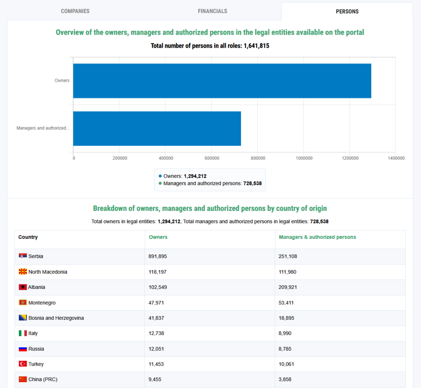Click the Owners bar in chart

(222, 81)
